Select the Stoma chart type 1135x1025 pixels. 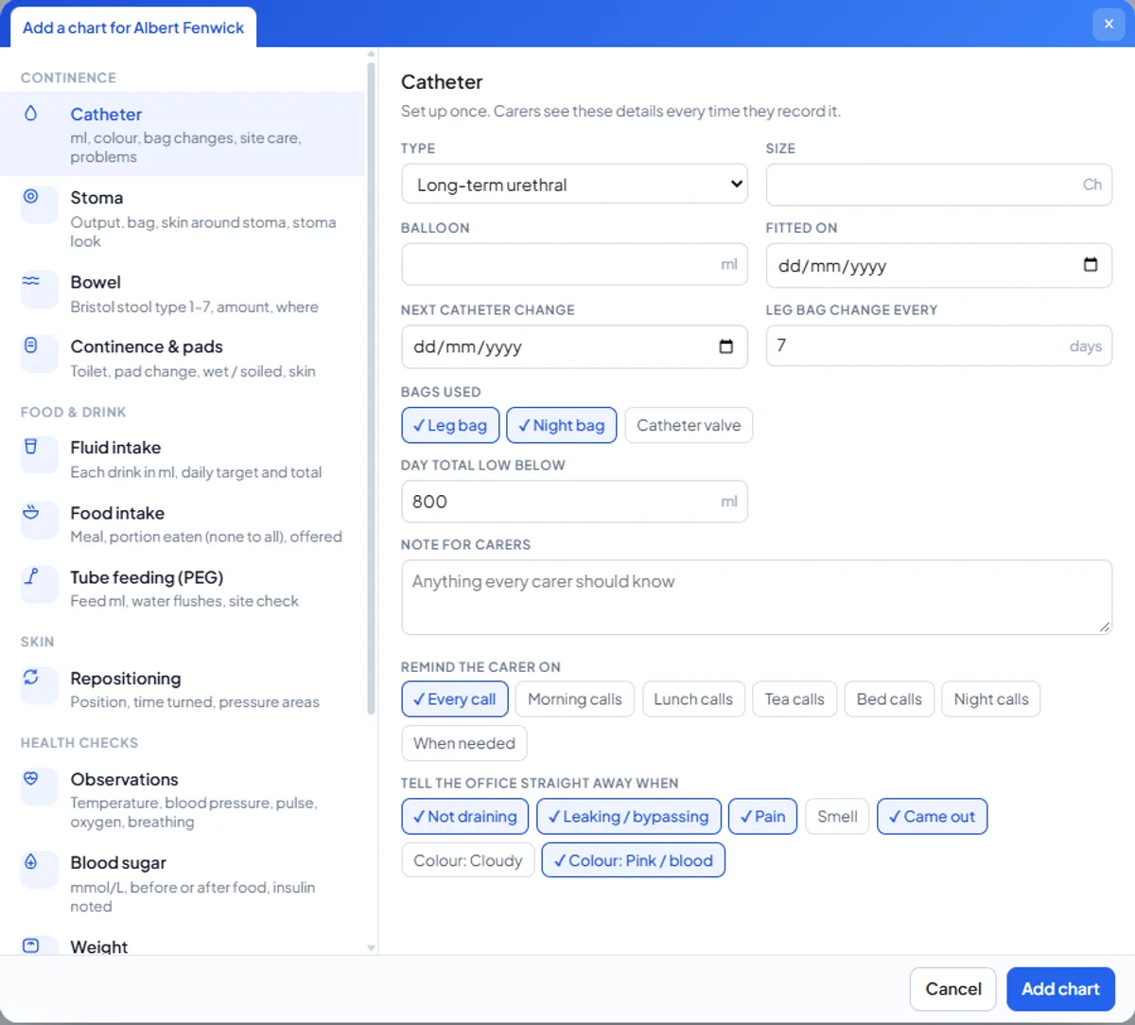click(x=183, y=218)
